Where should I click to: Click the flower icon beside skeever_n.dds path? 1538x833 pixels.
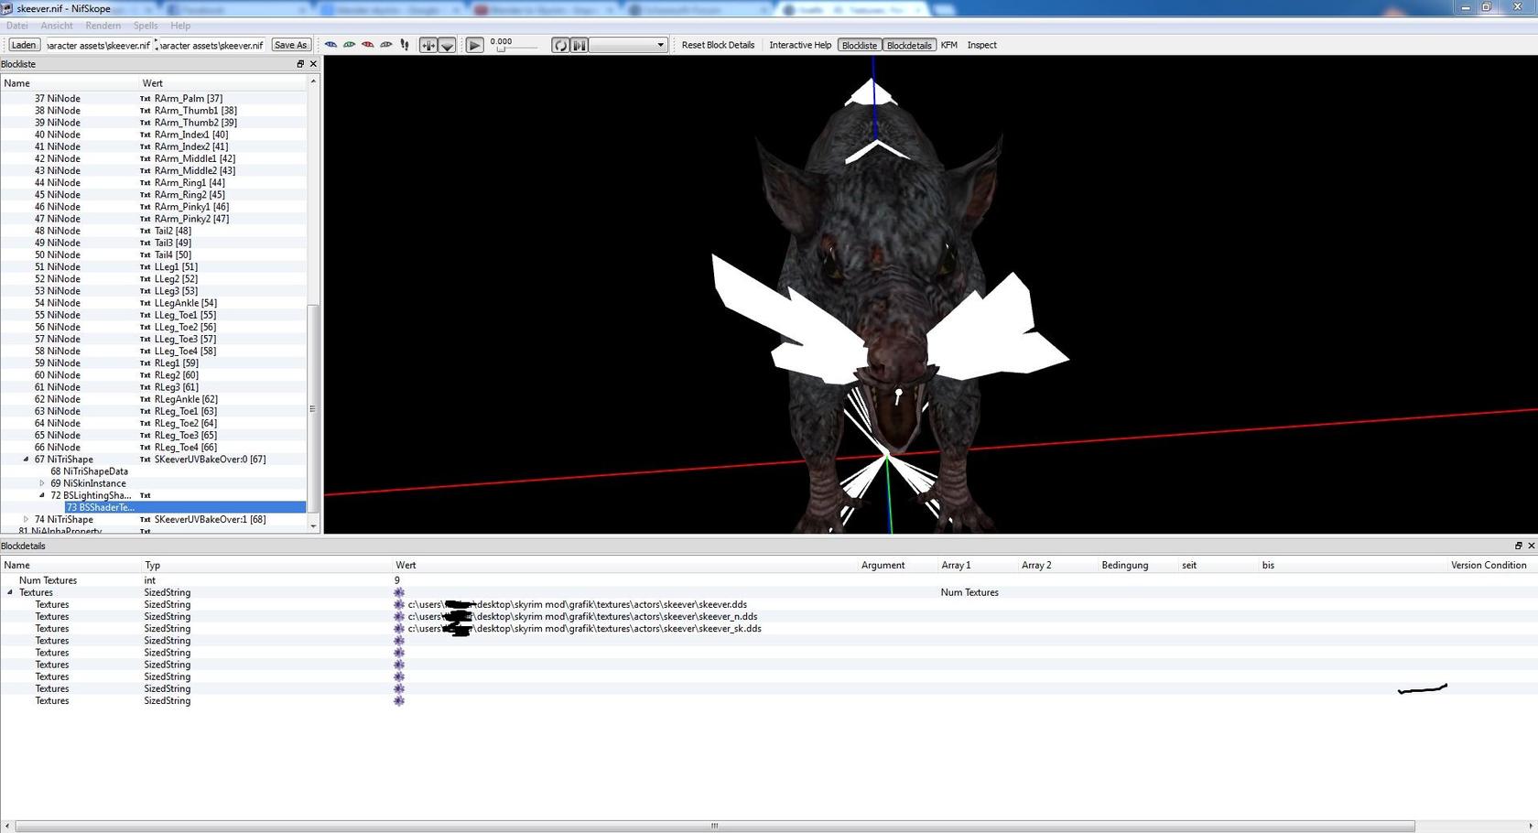[399, 616]
